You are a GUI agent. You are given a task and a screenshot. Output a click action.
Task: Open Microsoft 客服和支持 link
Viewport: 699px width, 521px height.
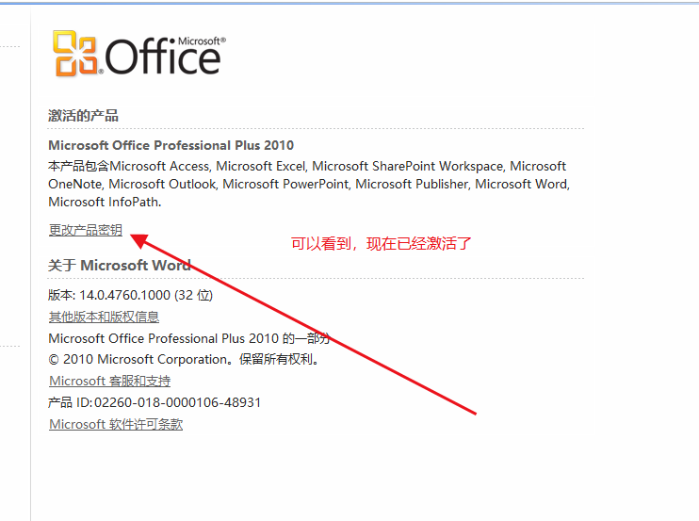point(109,381)
